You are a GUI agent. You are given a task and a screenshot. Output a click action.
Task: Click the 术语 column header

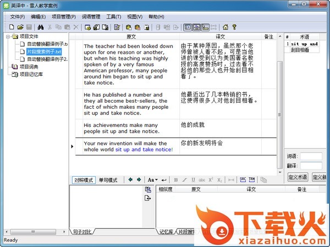[x=305, y=37]
